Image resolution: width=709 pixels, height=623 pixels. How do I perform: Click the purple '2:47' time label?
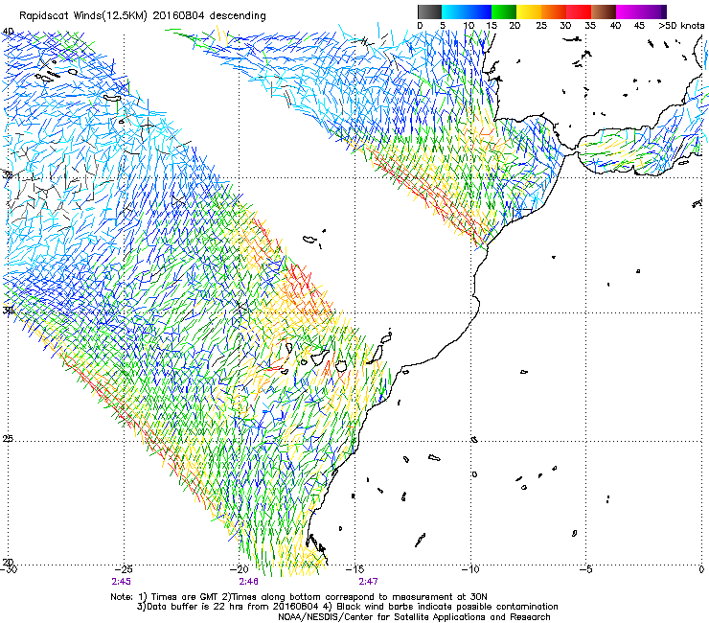[x=368, y=582]
